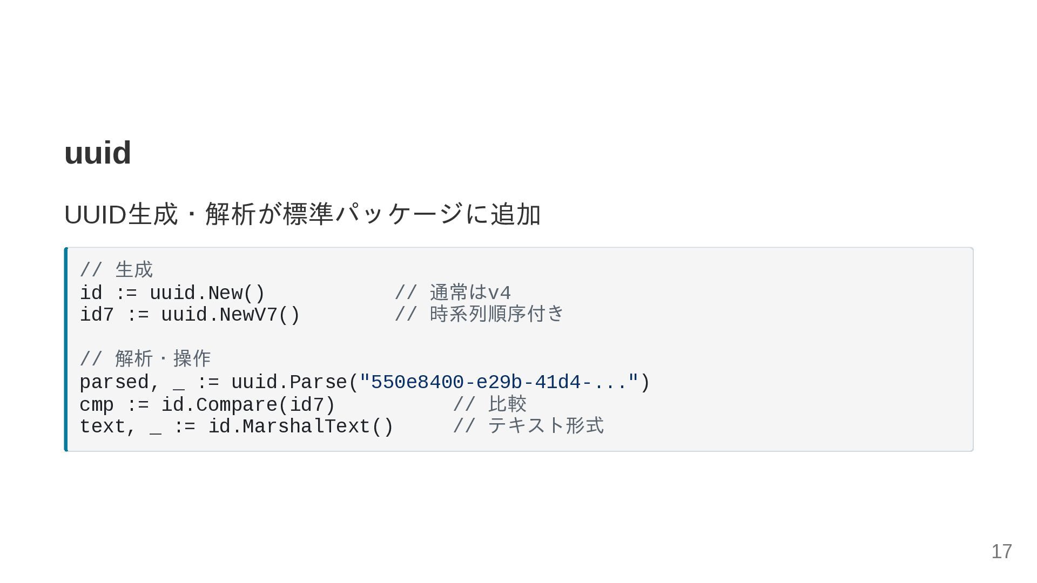Click the "text" variable in last code line
The width and height of the screenshot is (1037, 583).
(103, 426)
